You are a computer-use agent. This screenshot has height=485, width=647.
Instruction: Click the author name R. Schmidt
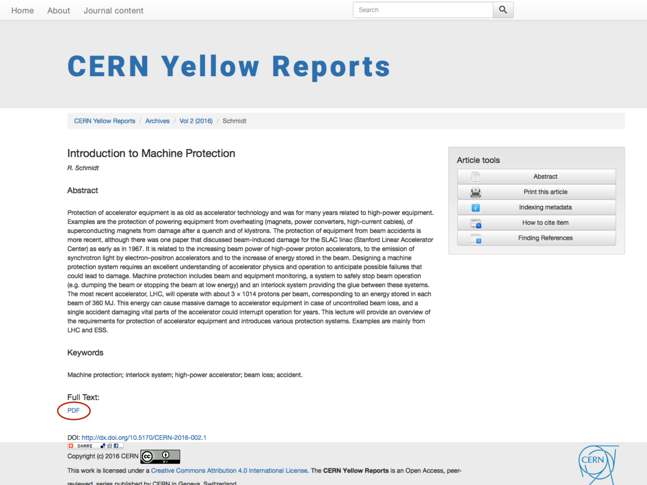coord(83,168)
